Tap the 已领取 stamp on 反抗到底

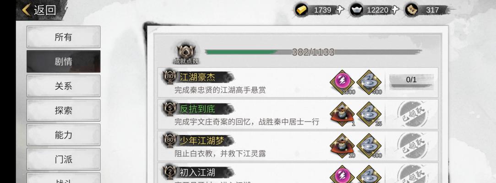413,113
